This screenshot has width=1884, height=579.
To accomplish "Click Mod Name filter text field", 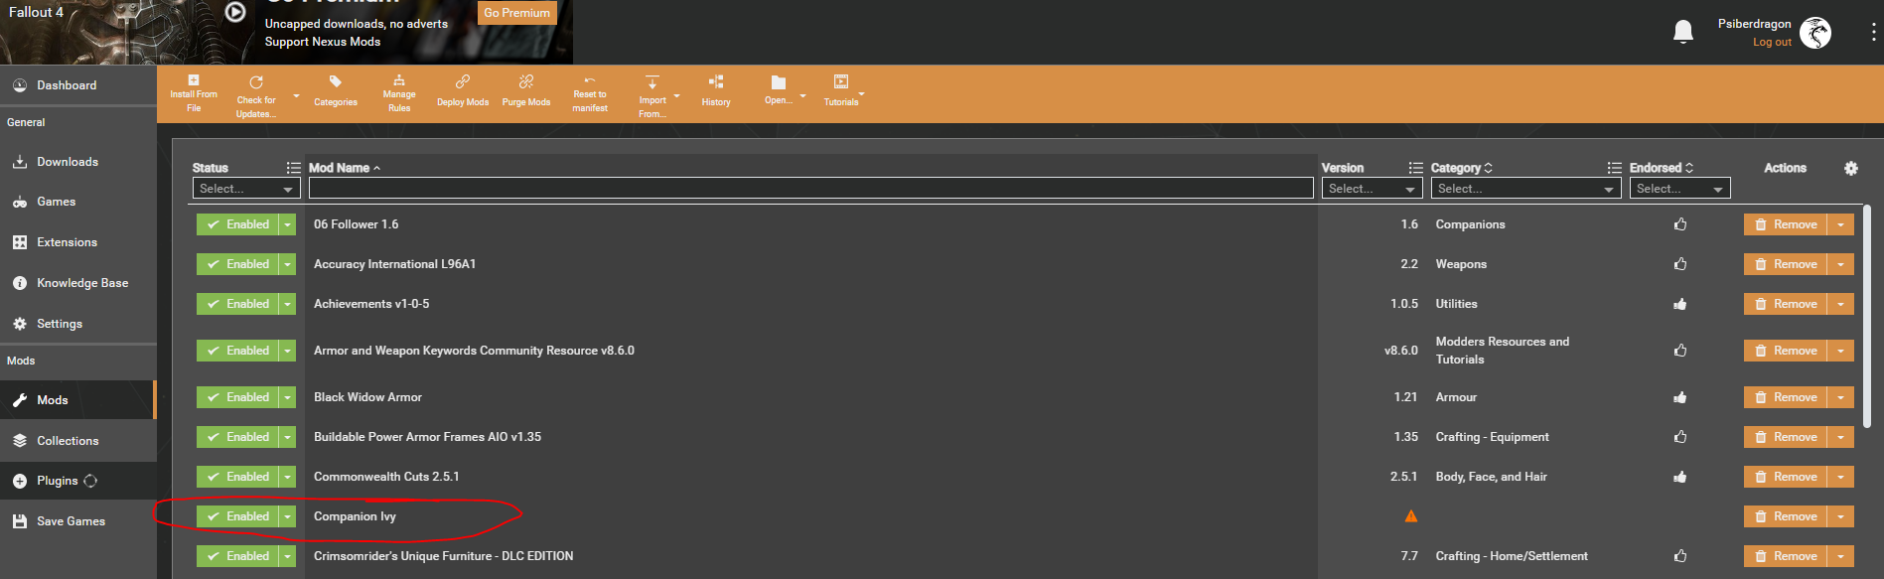I will (811, 189).
